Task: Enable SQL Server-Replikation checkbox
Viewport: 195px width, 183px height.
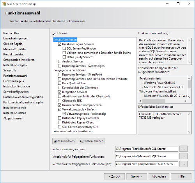Action: click(x=64, y=48)
